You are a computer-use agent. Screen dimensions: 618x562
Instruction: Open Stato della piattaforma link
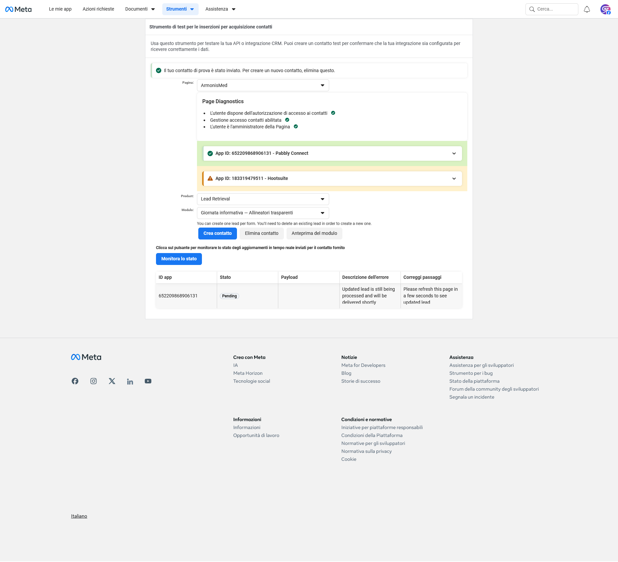475,381
